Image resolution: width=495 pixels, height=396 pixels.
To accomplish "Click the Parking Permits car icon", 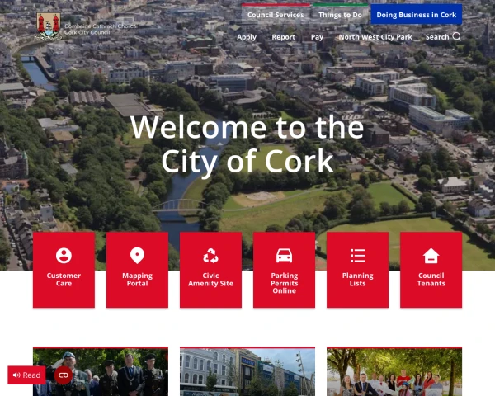I will point(284,256).
